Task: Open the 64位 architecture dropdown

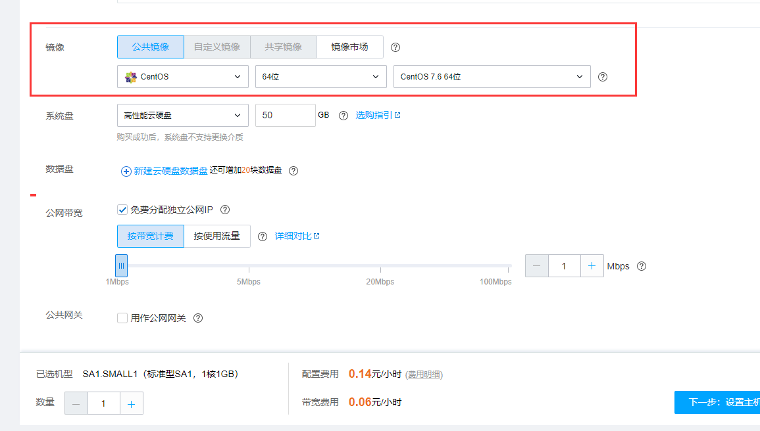Action: 320,76
